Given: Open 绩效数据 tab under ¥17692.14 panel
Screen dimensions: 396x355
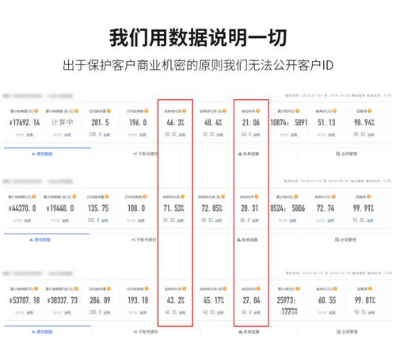Looking at the screenshot, I should pos(42,154).
